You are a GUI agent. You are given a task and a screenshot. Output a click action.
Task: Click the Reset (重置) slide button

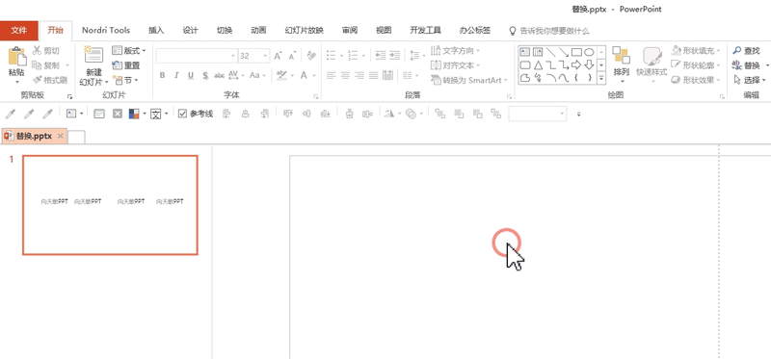pyautogui.click(x=126, y=65)
